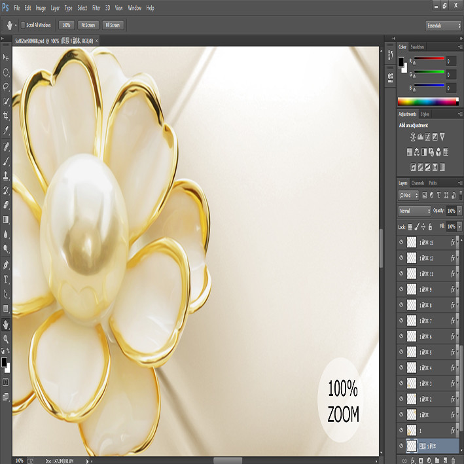
Task: Select the Horizontal Type tool
Action: (6, 279)
